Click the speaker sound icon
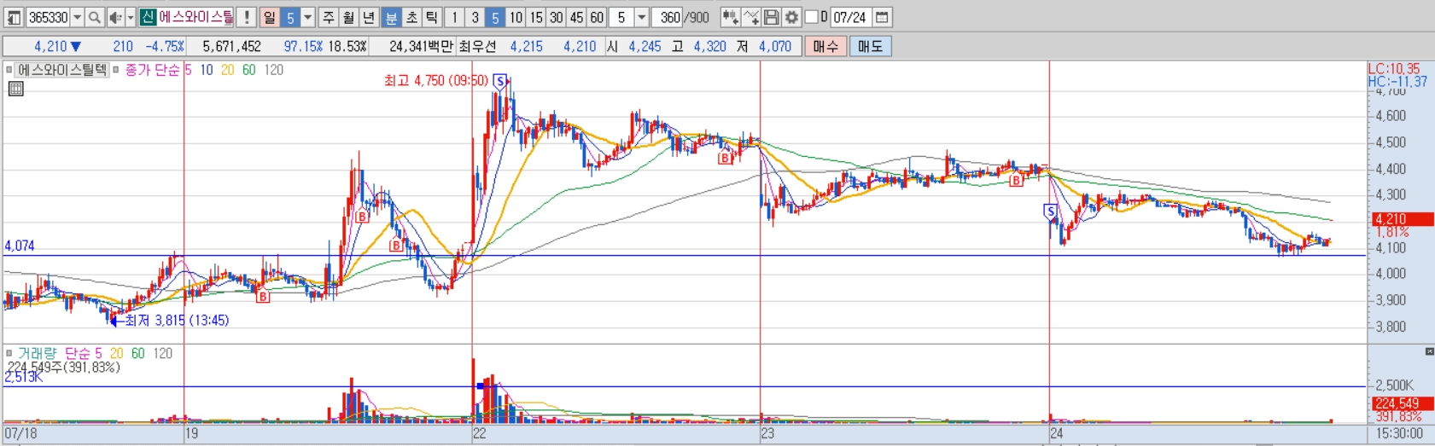Screen dimensions: 1435x446 coord(115,17)
